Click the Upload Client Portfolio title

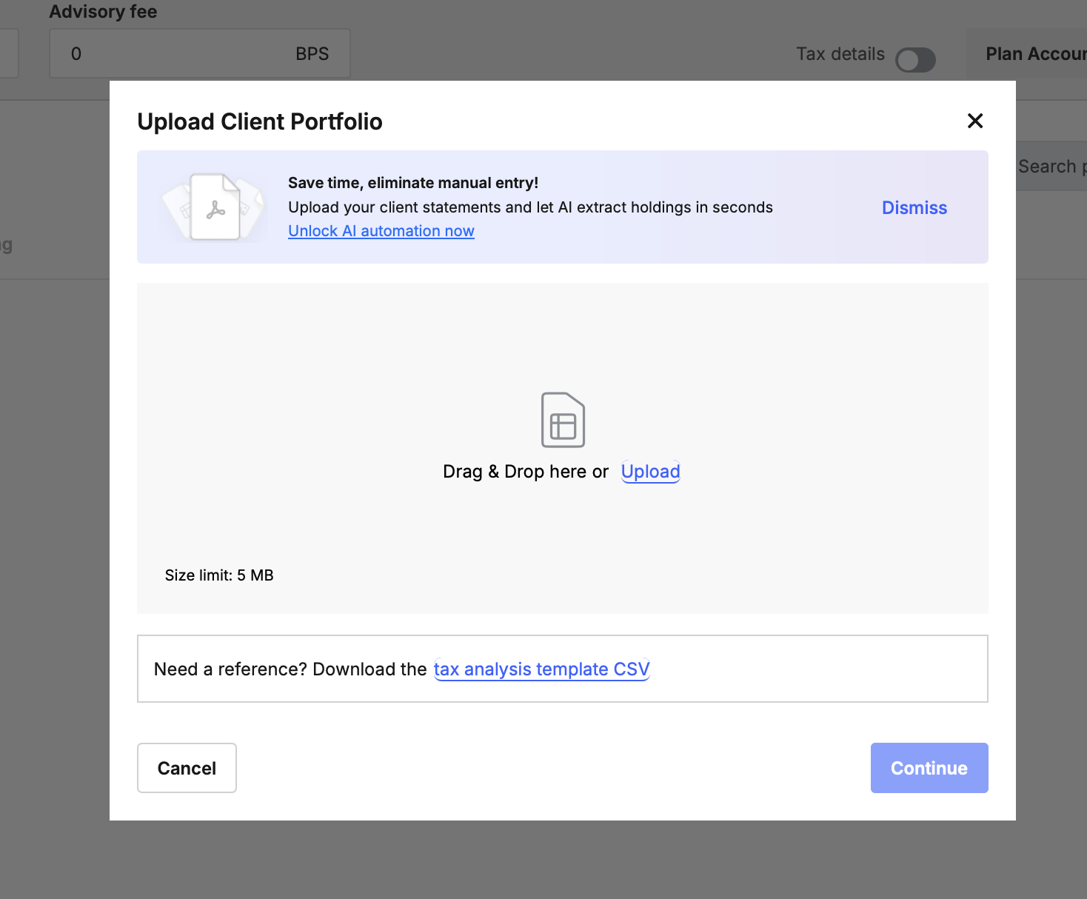260,121
